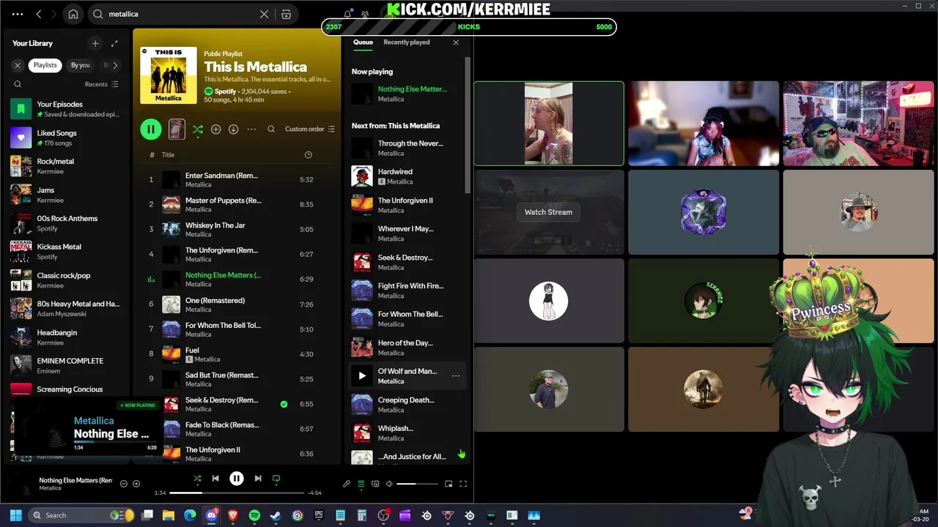The height and width of the screenshot is (527, 938).
Task: Click the minus icon beside the now-playing title
Action: point(123,484)
